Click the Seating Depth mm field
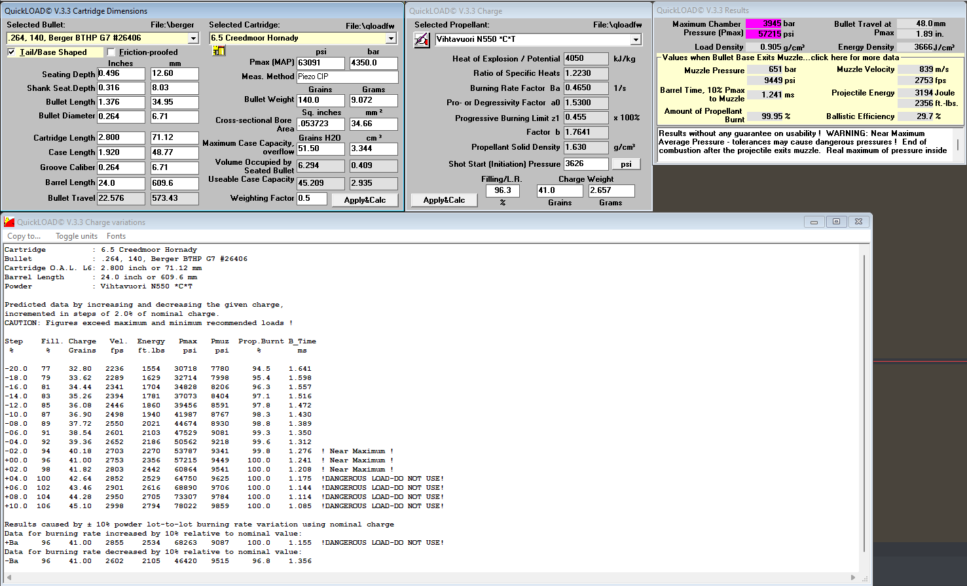Viewport: 967px width, 586px height. click(174, 73)
